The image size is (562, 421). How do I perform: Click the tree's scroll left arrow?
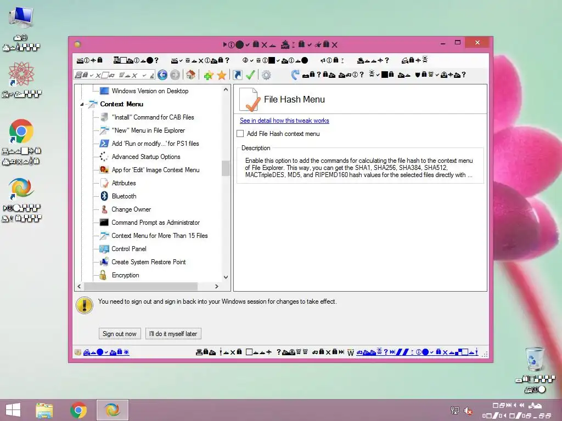pyautogui.click(x=79, y=286)
